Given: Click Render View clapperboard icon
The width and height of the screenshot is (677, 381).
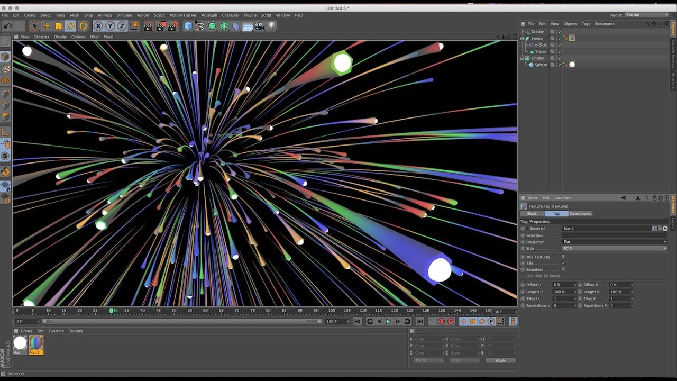Looking at the screenshot, I should 148,26.
